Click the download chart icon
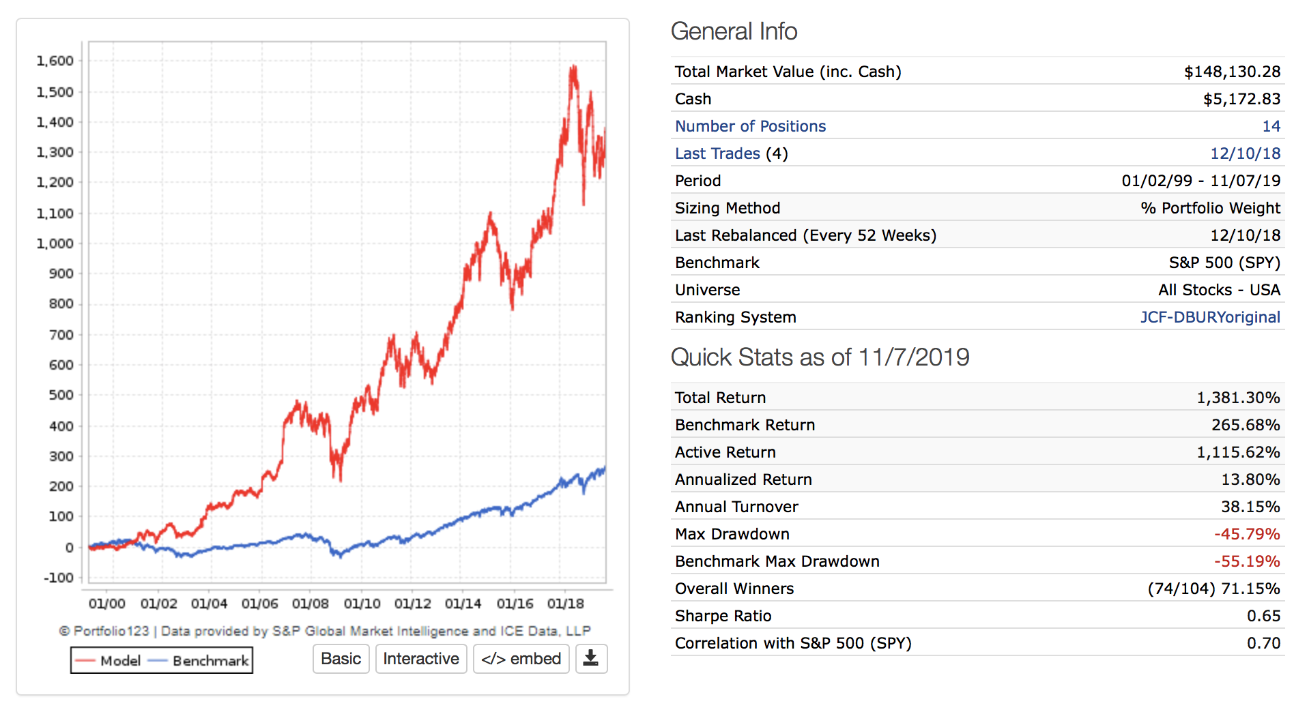Screen dimensions: 1309x712 click(591, 659)
